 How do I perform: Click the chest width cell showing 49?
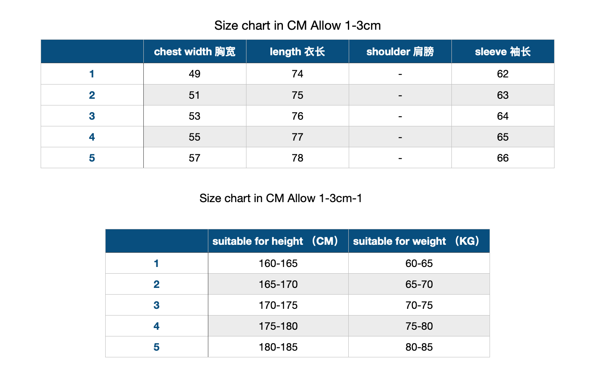pyautogui.click(x=195, y=74)
